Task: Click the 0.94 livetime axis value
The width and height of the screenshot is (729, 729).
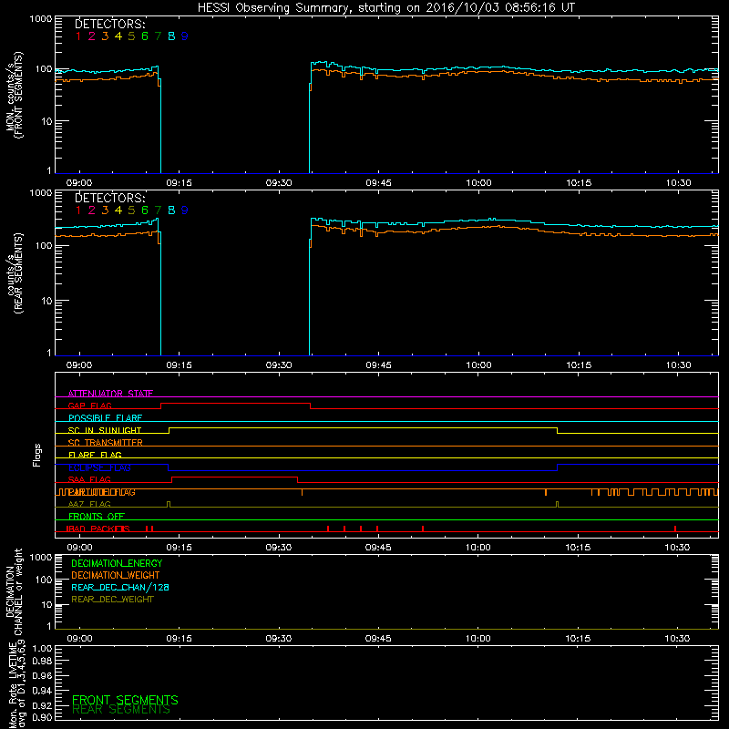Action: click(42, 690)
